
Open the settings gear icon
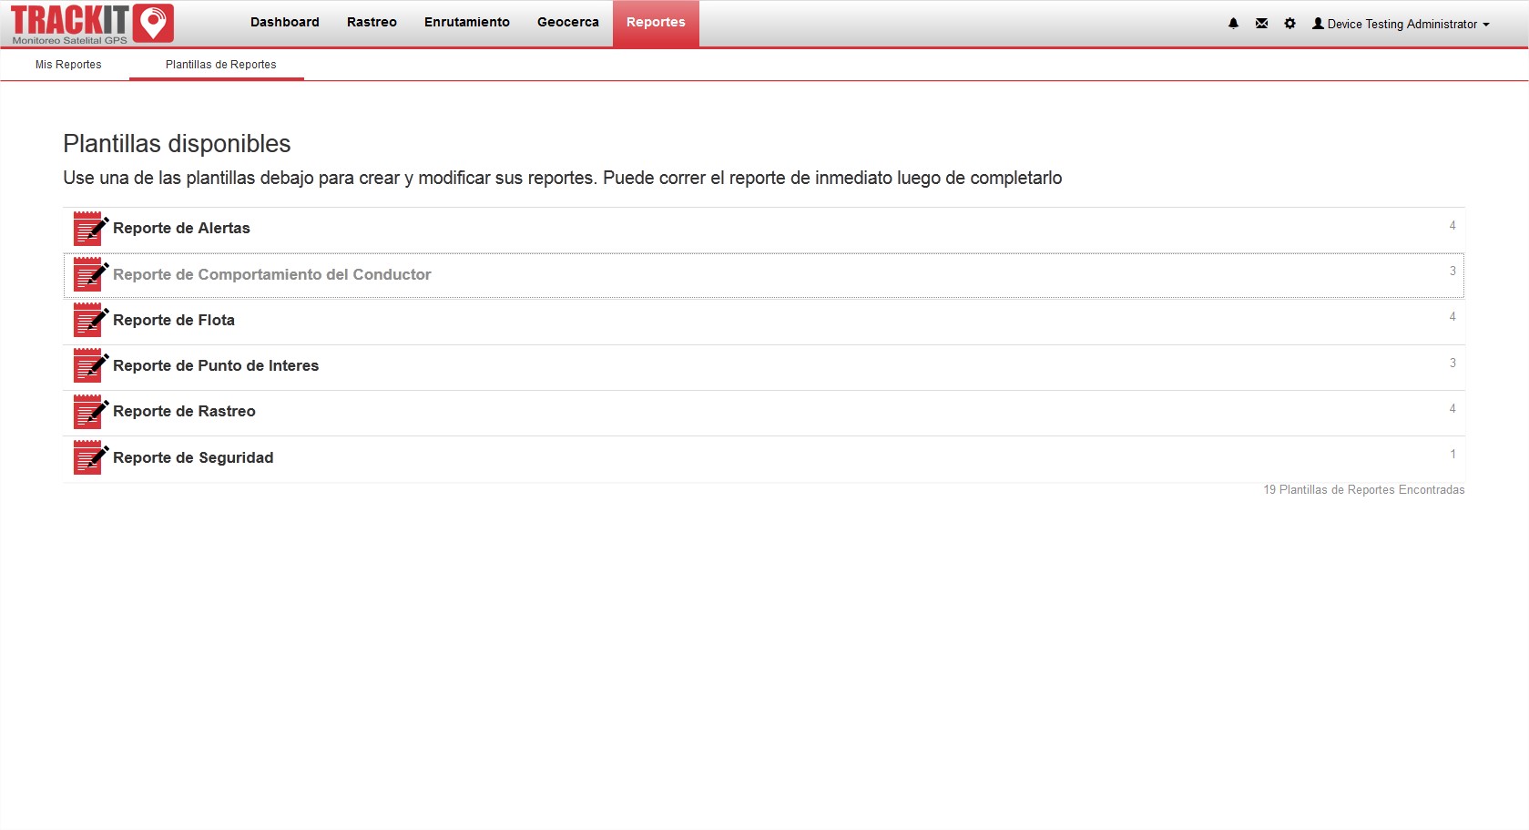coord(1289,24)
